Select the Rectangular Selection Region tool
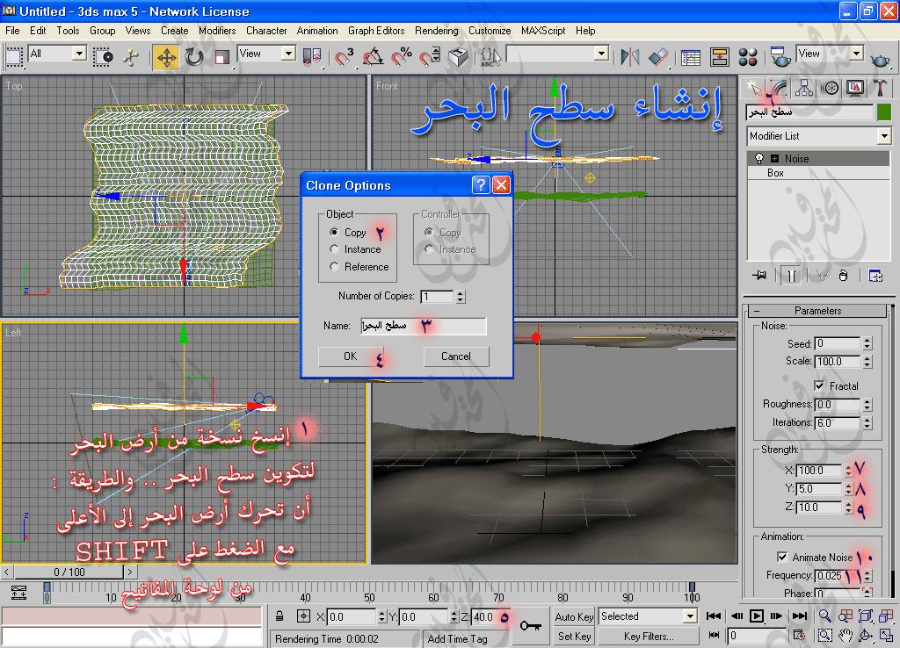This screenshot has width=900, height=648. pyautogui.click(x=14, y=56)
